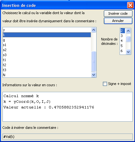Click in the value information text area
Image resolution: width=135 pixels, height=142 pixels.
[x=68, y=107]
